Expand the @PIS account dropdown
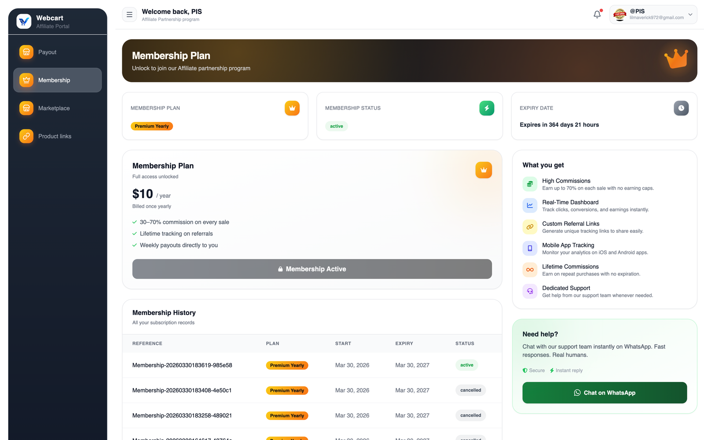 tap(690, 15)
